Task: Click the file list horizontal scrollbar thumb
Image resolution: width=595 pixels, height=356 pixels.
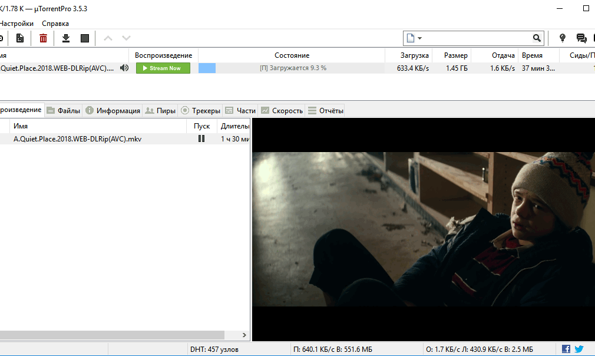Action: [x=112, y=335]
